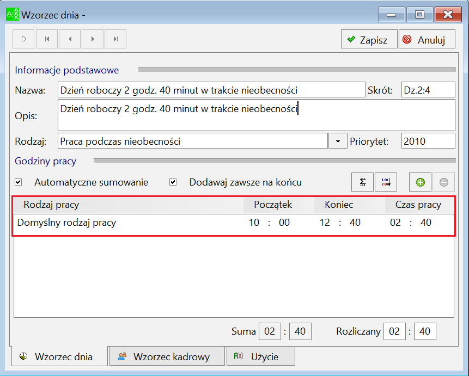The image size is (469, 376).
Task: Select the Domyślny rodzaj pracy row
Action: point(234,223)
